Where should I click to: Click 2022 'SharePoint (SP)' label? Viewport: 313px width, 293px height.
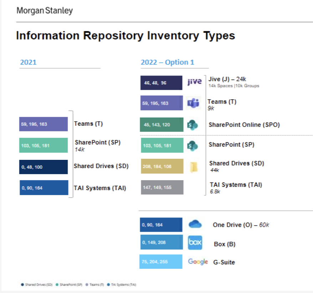(232, 145)
